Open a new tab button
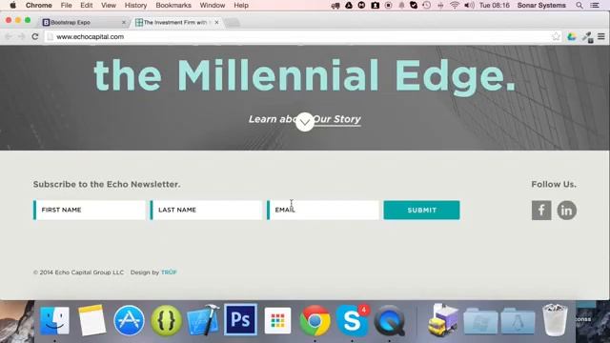Viewport: 610px width, 343px height. [x=233, y=23]
